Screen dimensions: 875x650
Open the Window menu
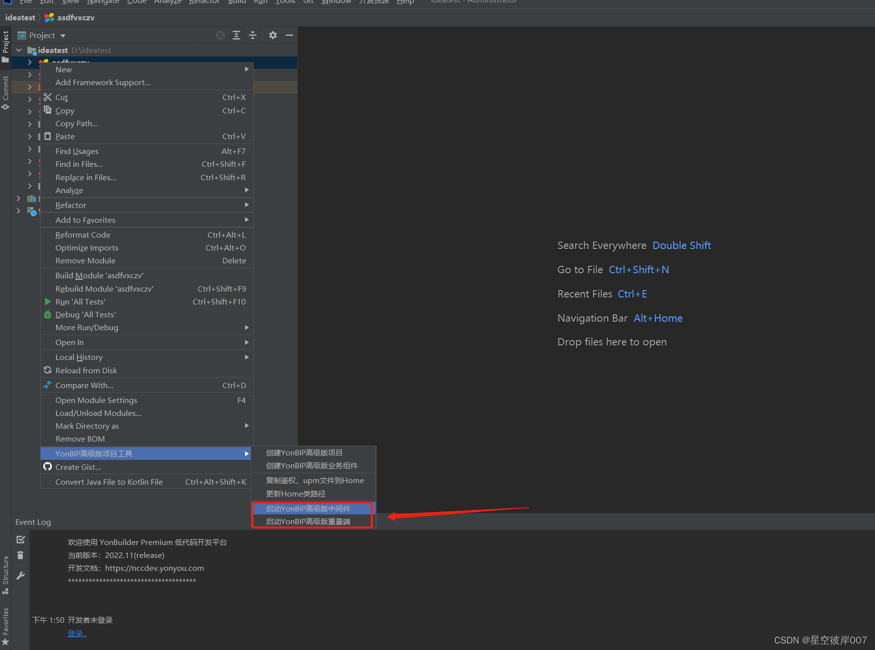336,2
